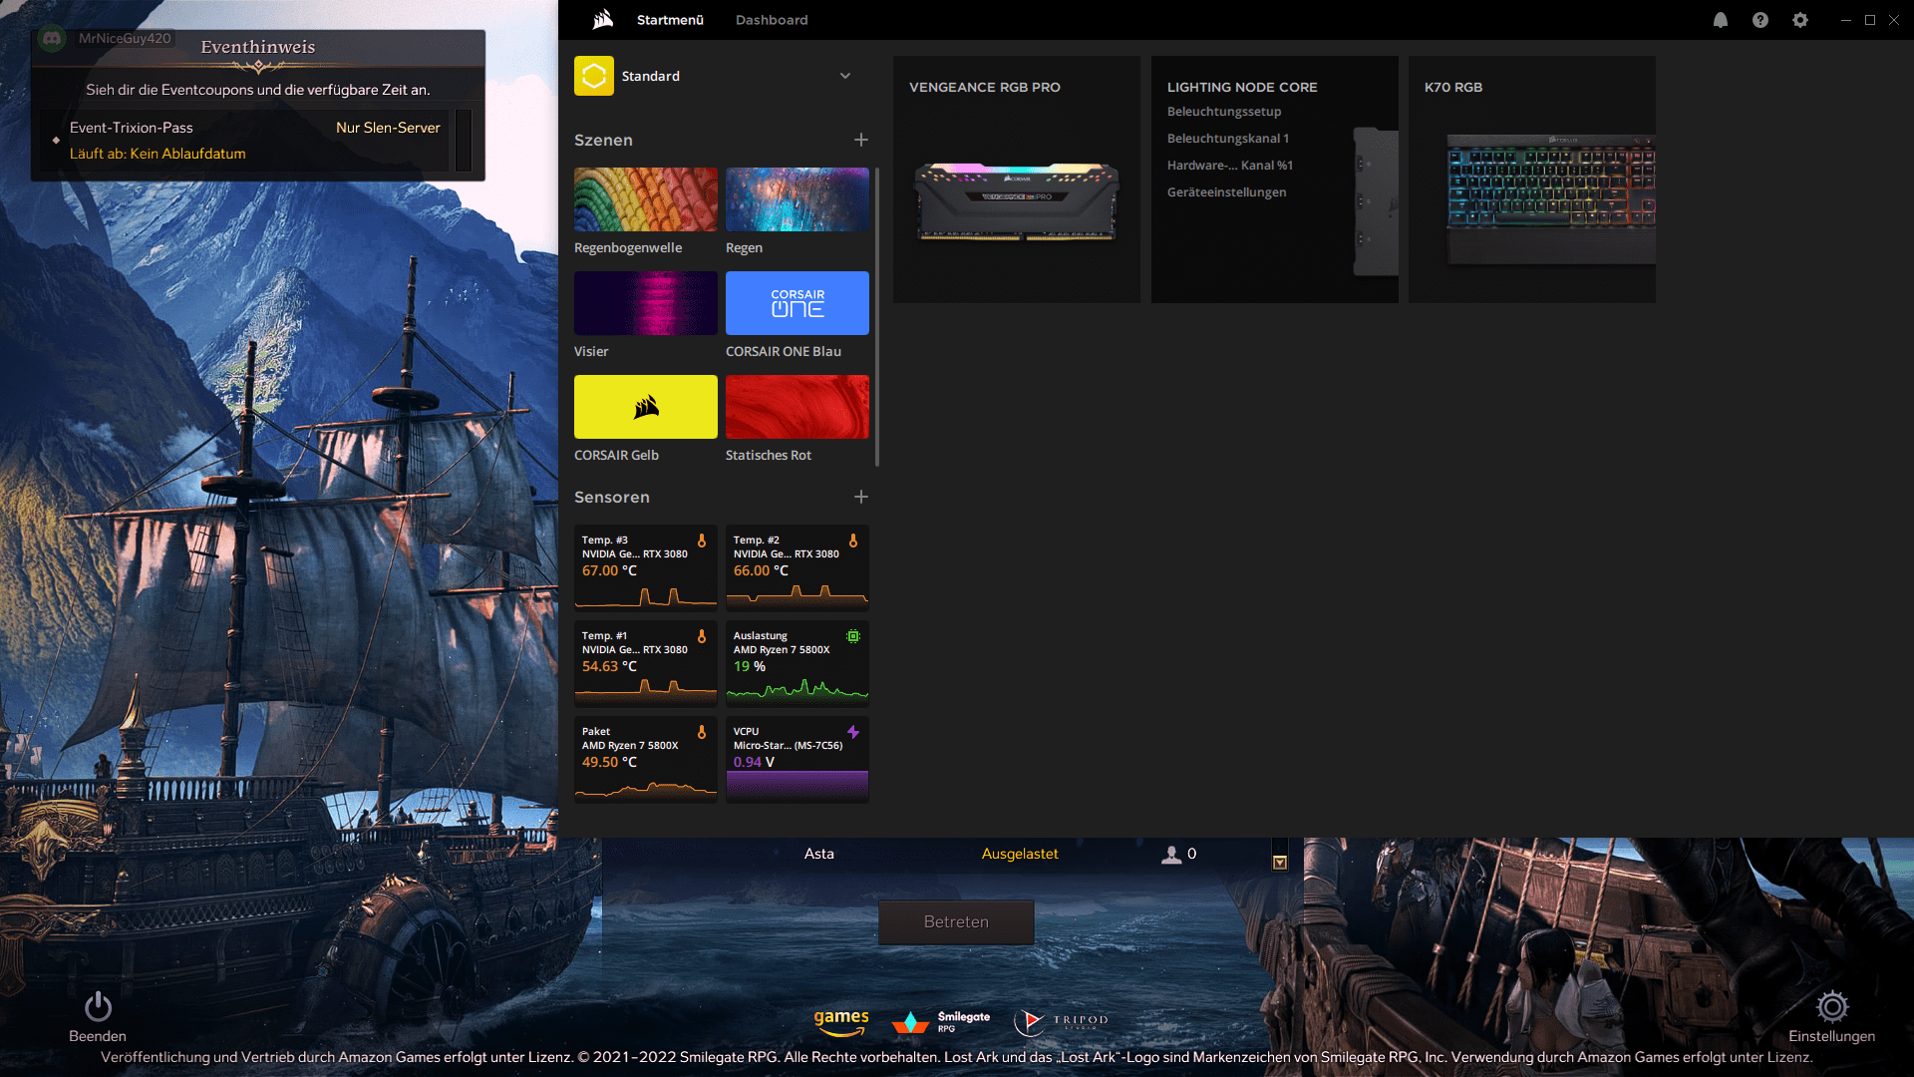The width and height of the screenshot is (1914, 1077).
Task: Click the yellow Standard profile icon
Action: (594, 76)
